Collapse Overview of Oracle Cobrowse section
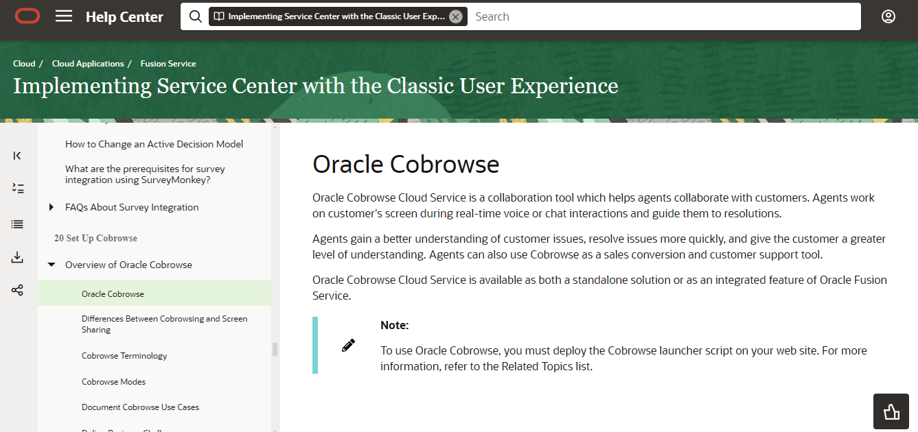918x432 pixels. click(x=51, y=265)
